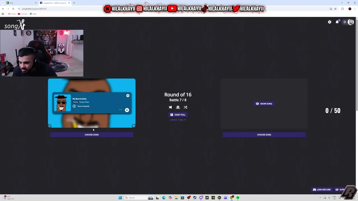Screen dimensions: 358x201
Task: Open Steam from the taskbar
Action: [195, 198]
